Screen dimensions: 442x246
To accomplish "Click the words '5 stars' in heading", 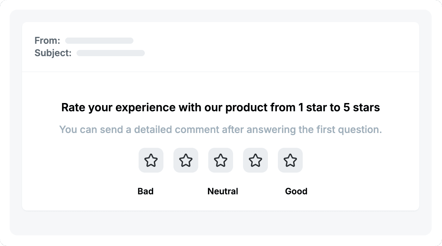I will click(x=361, y=107).
